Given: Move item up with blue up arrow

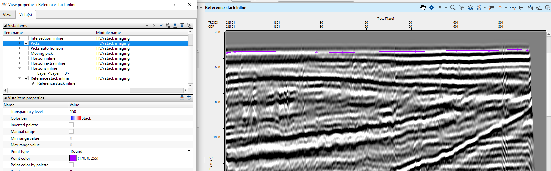Looking at the screenshot, I should [175, 25].
